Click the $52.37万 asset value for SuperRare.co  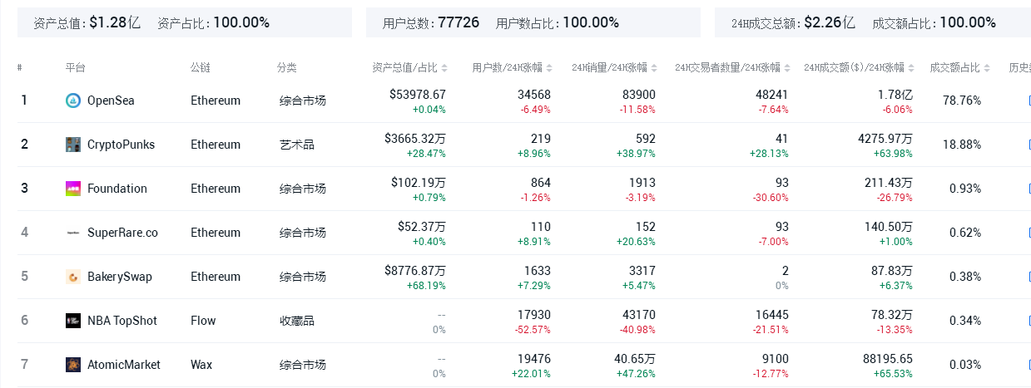tap(422, 227)
